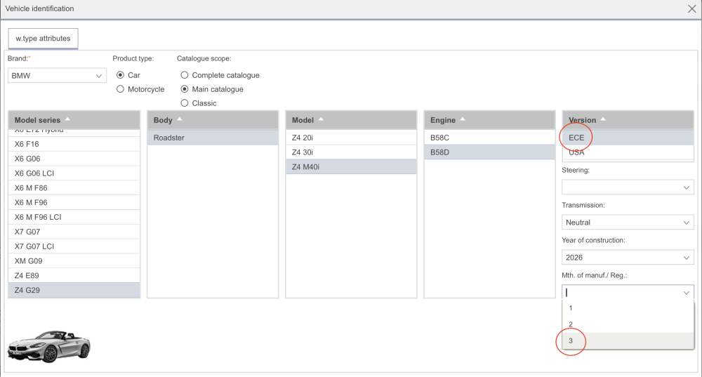Open Transmission dropdown showing Neutral
Screen dimensions: 702x377
(x=628, y=223)
